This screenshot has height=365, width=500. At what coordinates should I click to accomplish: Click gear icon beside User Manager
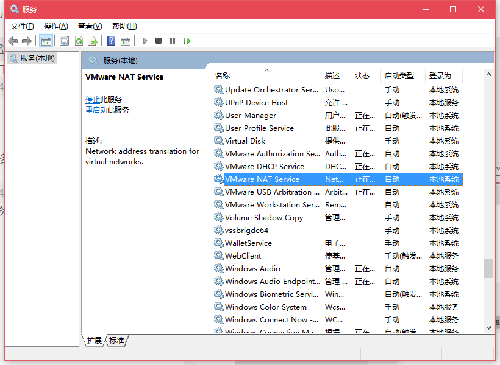[218, 115]
